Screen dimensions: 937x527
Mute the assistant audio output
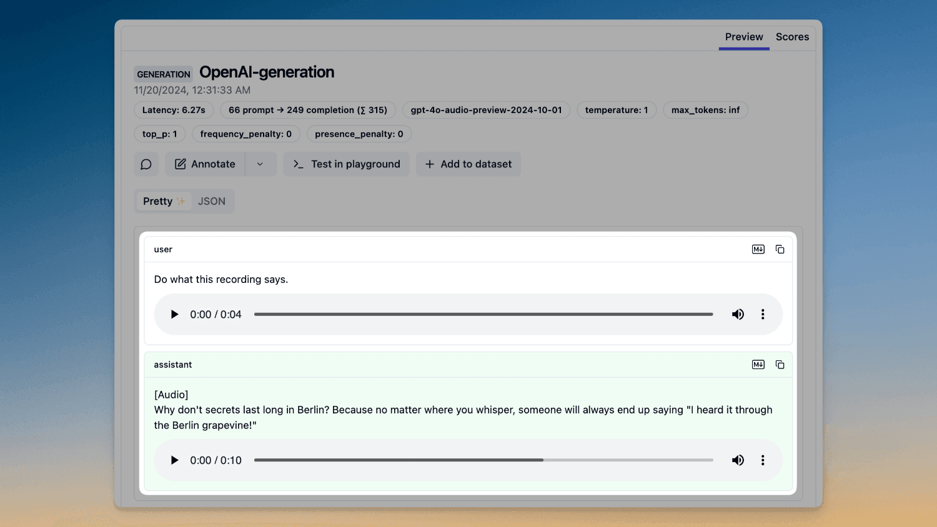point(738,460)
